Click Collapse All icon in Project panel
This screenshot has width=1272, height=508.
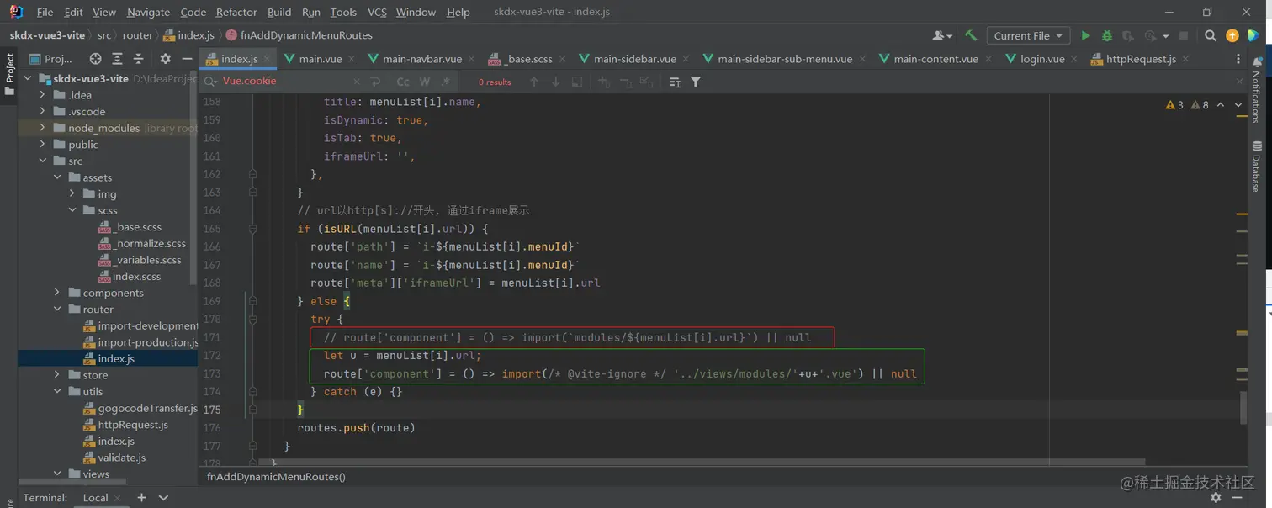139,59
